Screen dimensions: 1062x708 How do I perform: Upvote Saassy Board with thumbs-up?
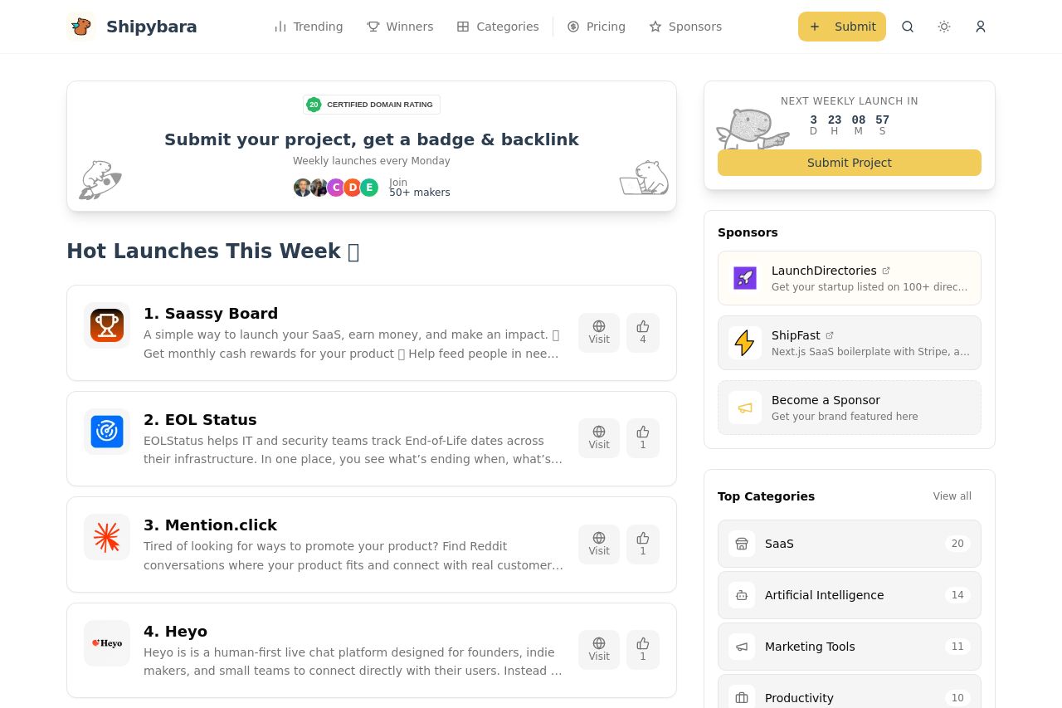[643, 332]
